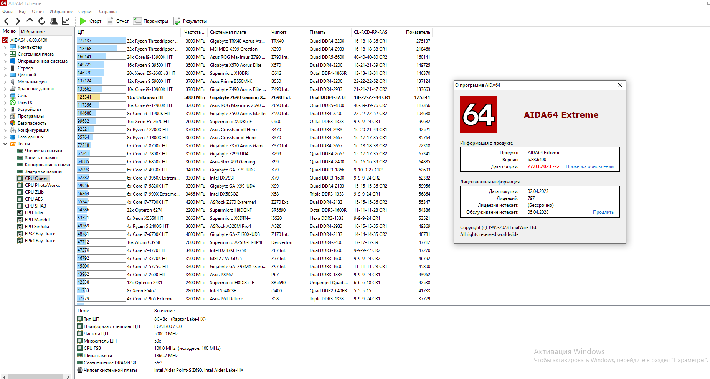Click the Back arrow in the toolbar
The image size is (710, 379).
click(x=6, y=21)
